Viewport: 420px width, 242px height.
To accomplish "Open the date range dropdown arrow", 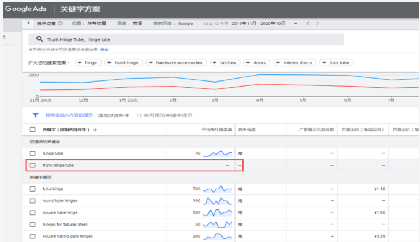I will click(x=295, y=23).
